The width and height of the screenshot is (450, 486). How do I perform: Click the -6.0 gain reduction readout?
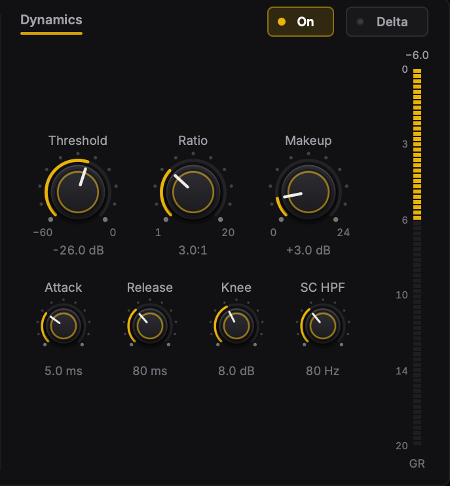pyautogui.click(x=417, y=55)
